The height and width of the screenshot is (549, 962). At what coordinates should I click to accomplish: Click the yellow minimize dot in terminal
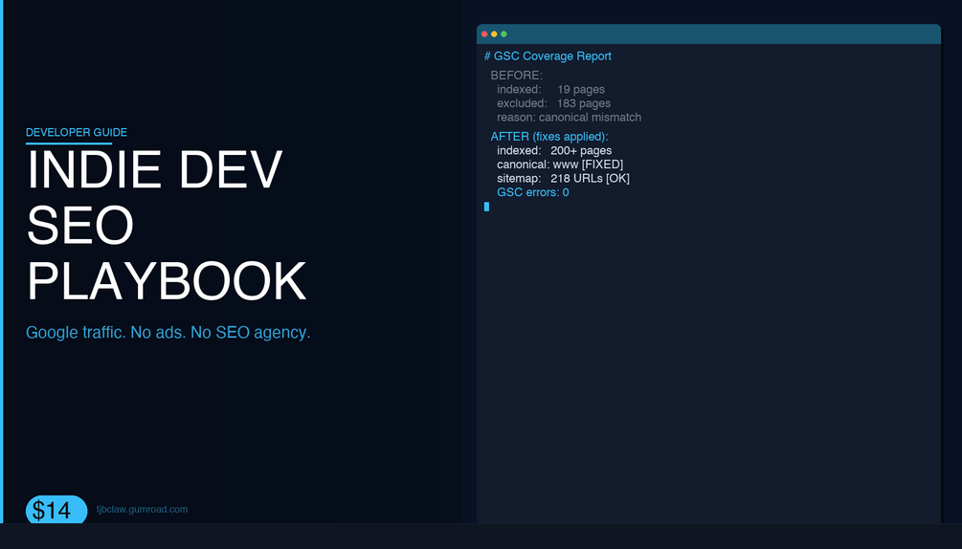pyautogui.click(x=494, y=34)
